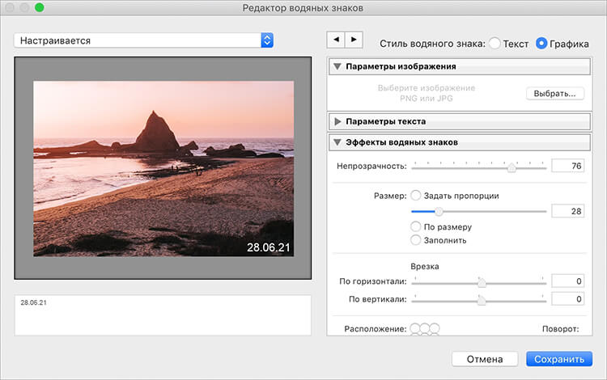Collapse the Эффекты водяных знаков section
Screen dimensions: 607x380
tap(337, 142)
